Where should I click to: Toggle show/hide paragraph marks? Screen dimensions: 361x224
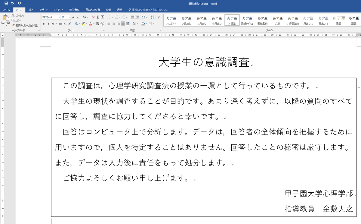[x=158, y=17]
